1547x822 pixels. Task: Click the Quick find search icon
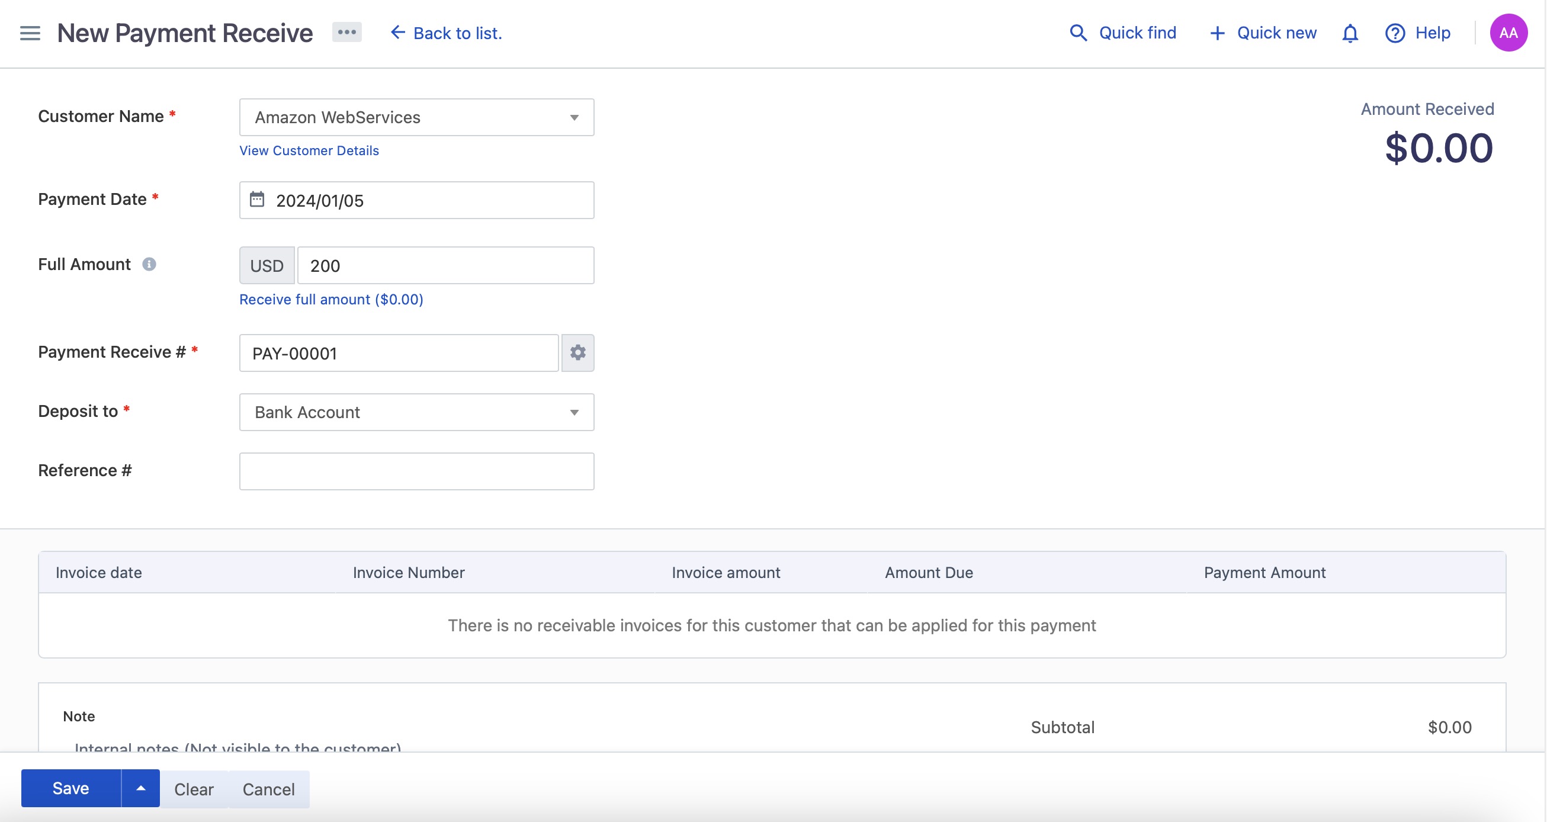tap(1077, 32)
